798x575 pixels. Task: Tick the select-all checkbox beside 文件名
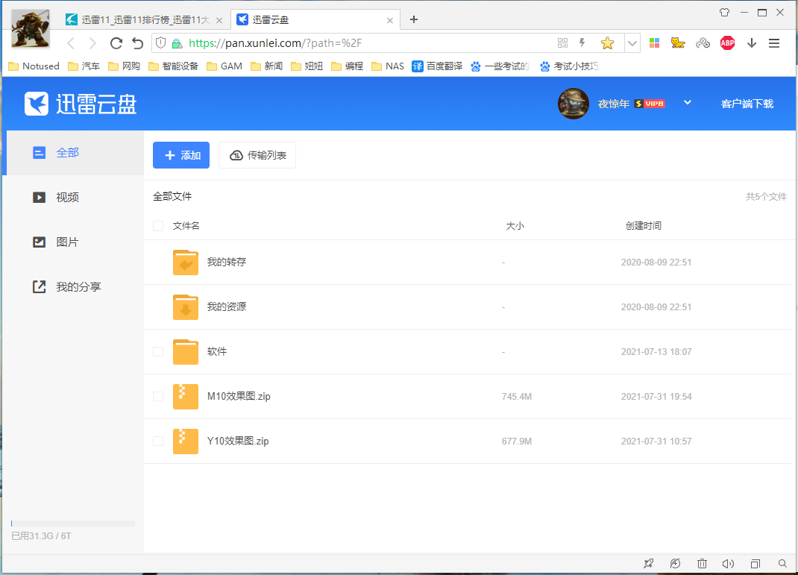point(158,226)
